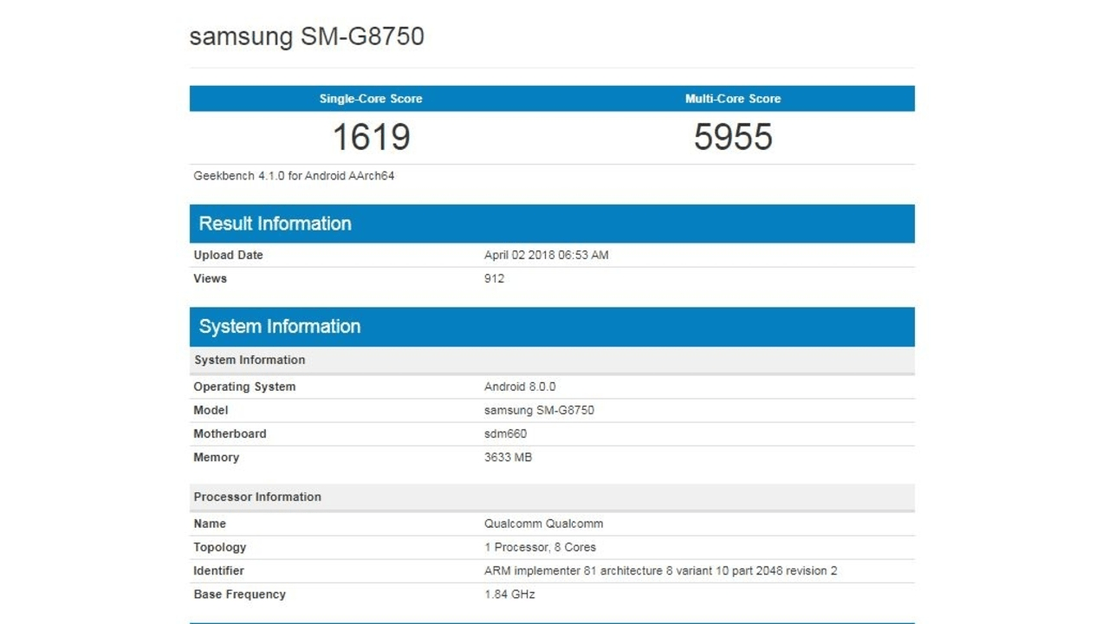Select the processor Name label
The width and height of the screenshot is (1109, 624).
(x=210, y=523)
